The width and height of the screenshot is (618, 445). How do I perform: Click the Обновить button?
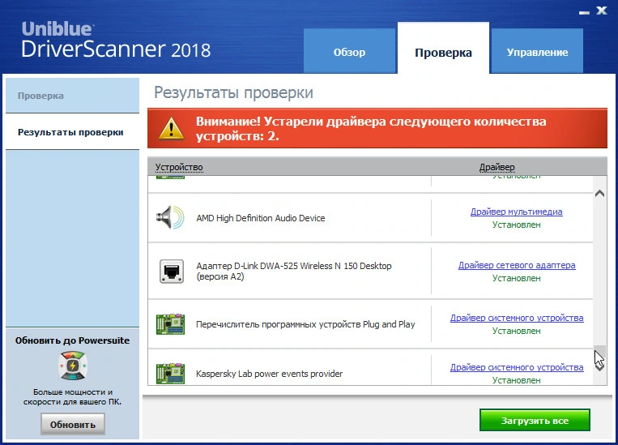pos(73,425)
